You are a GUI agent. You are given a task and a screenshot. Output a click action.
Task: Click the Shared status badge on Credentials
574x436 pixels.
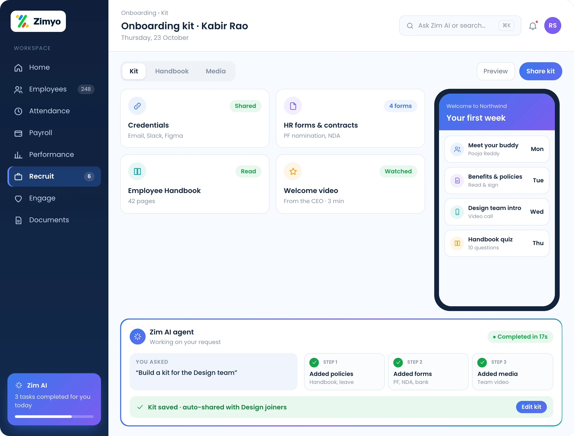point(246,106)
